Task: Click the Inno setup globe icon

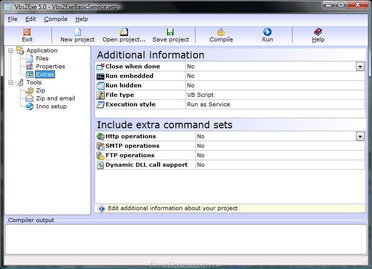Action: 29,106
